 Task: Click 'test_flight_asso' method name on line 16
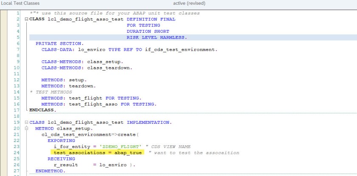(93, 104)
